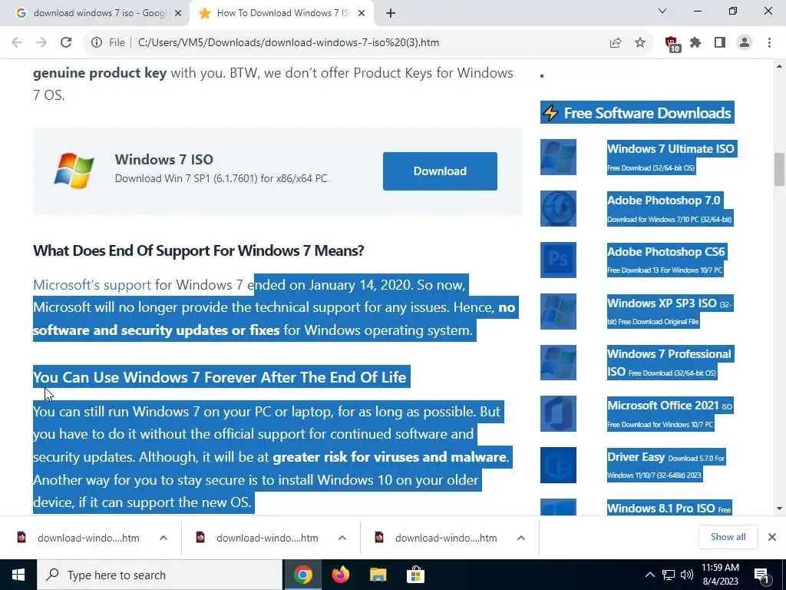Viewport: 786px width, 590px height.
Task: Open File Explorer from taskbar
Action: coord(378,575)
